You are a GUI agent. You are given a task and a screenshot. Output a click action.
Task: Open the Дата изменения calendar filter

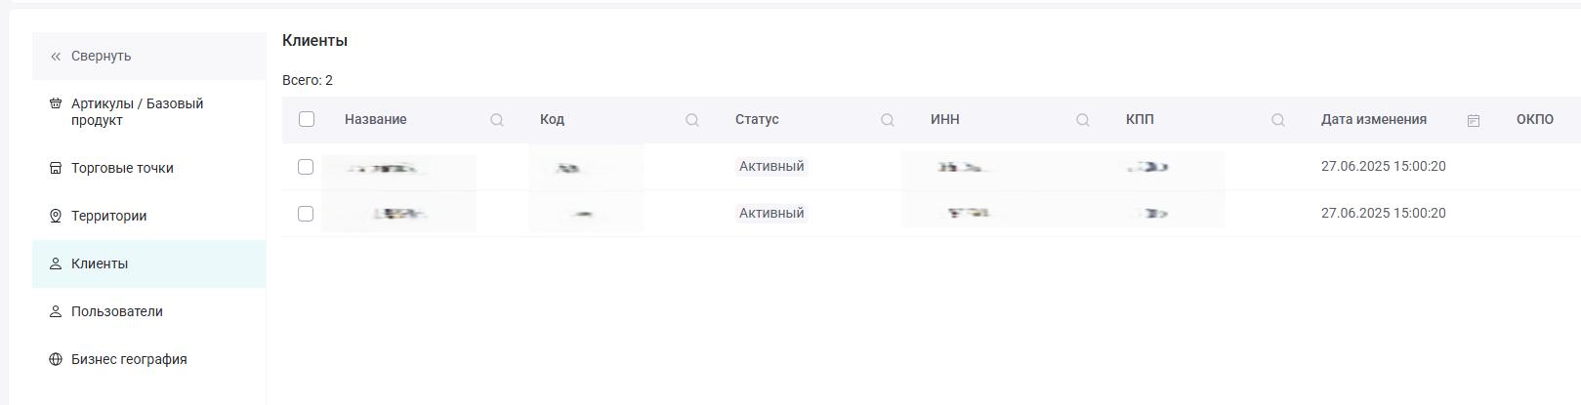click(x=1474, y=120)
